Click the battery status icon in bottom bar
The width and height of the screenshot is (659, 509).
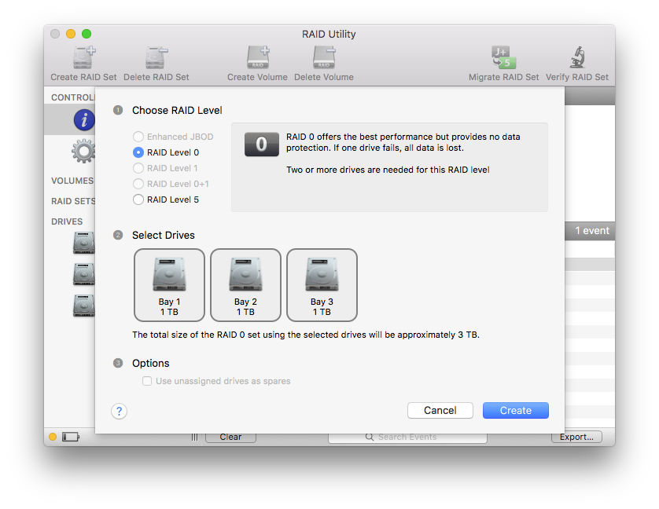[71, 437]
